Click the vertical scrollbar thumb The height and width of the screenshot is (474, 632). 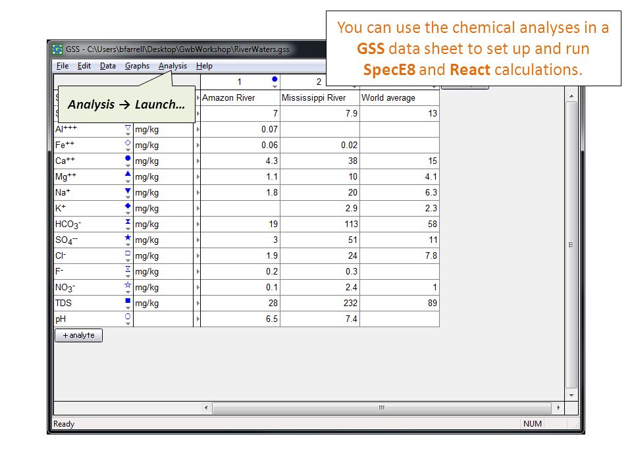click(571, 245)
